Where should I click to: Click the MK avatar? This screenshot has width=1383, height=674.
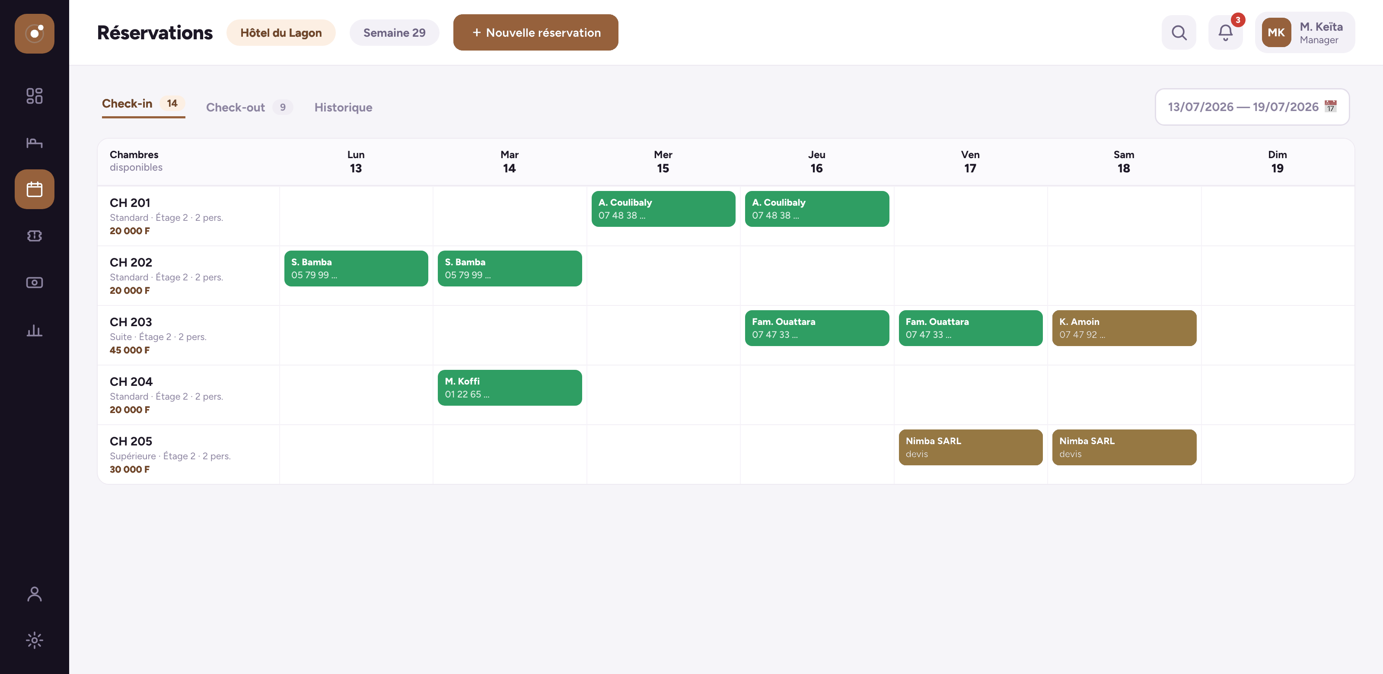tap(1276, 33)
